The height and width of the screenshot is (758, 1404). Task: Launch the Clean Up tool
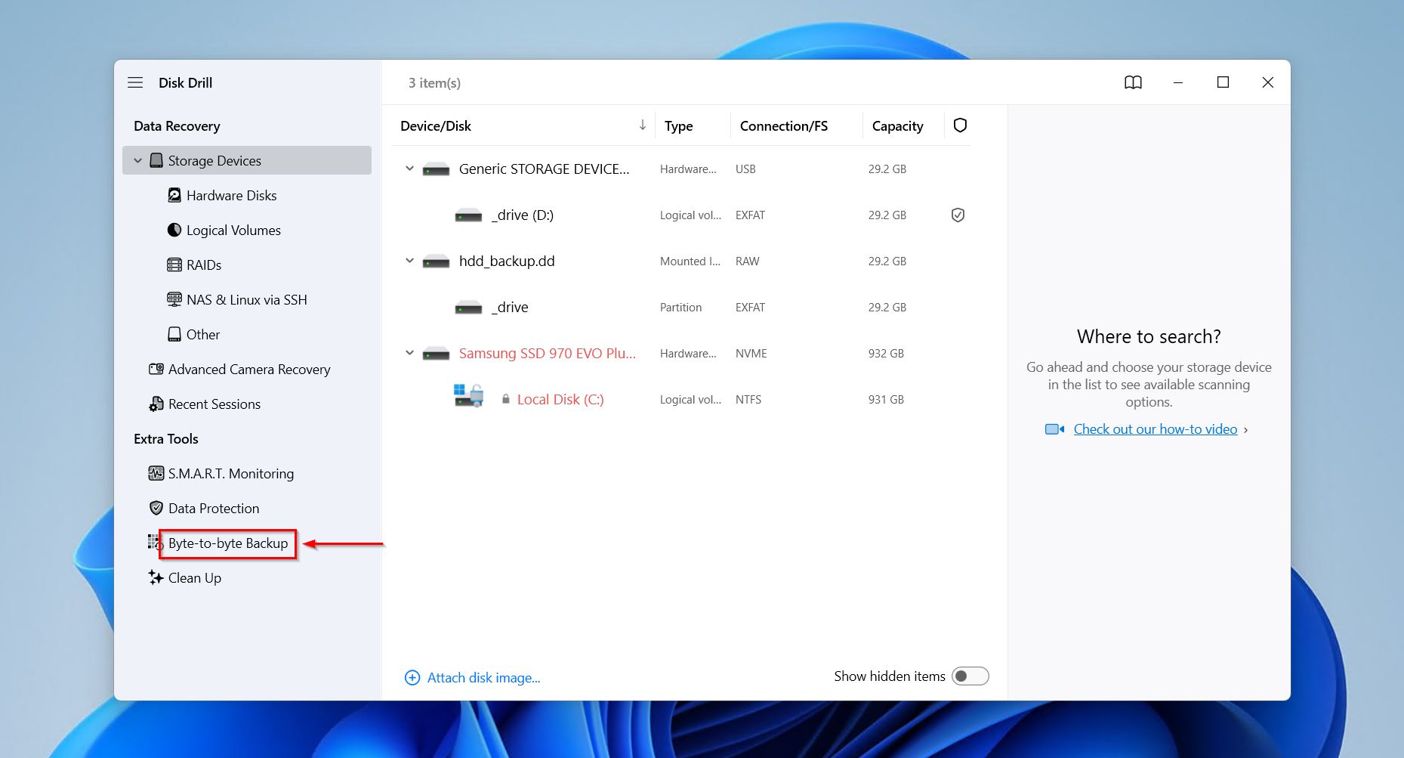point(194,577)
